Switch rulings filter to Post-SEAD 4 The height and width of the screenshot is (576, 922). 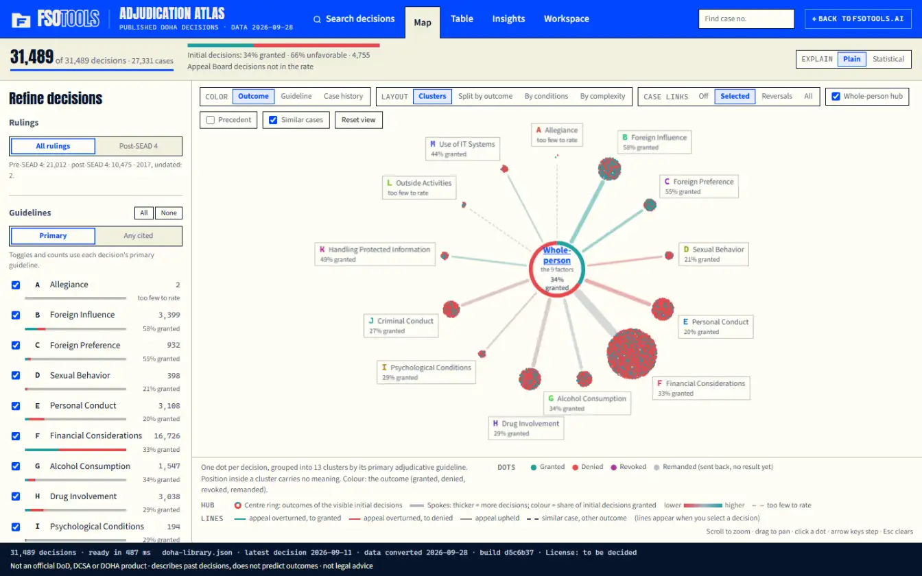pyautogui.click(x=139, y=146)
